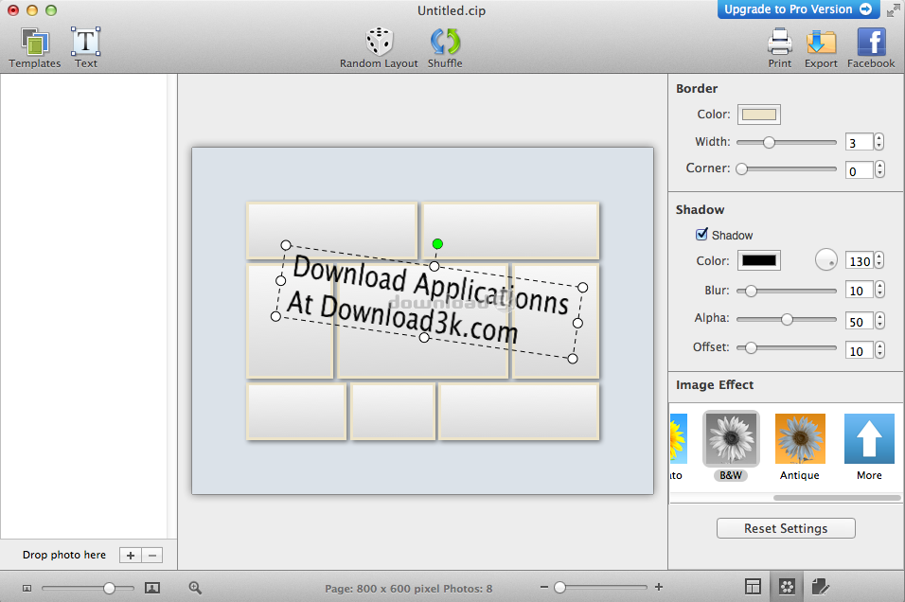
Task: Open More image effects
Action: 869,446
